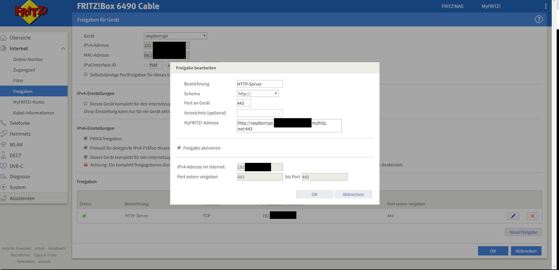Toggle PING6 freigeben checkbox
Screen dimensions: 559x270
(x=86, y=138)
